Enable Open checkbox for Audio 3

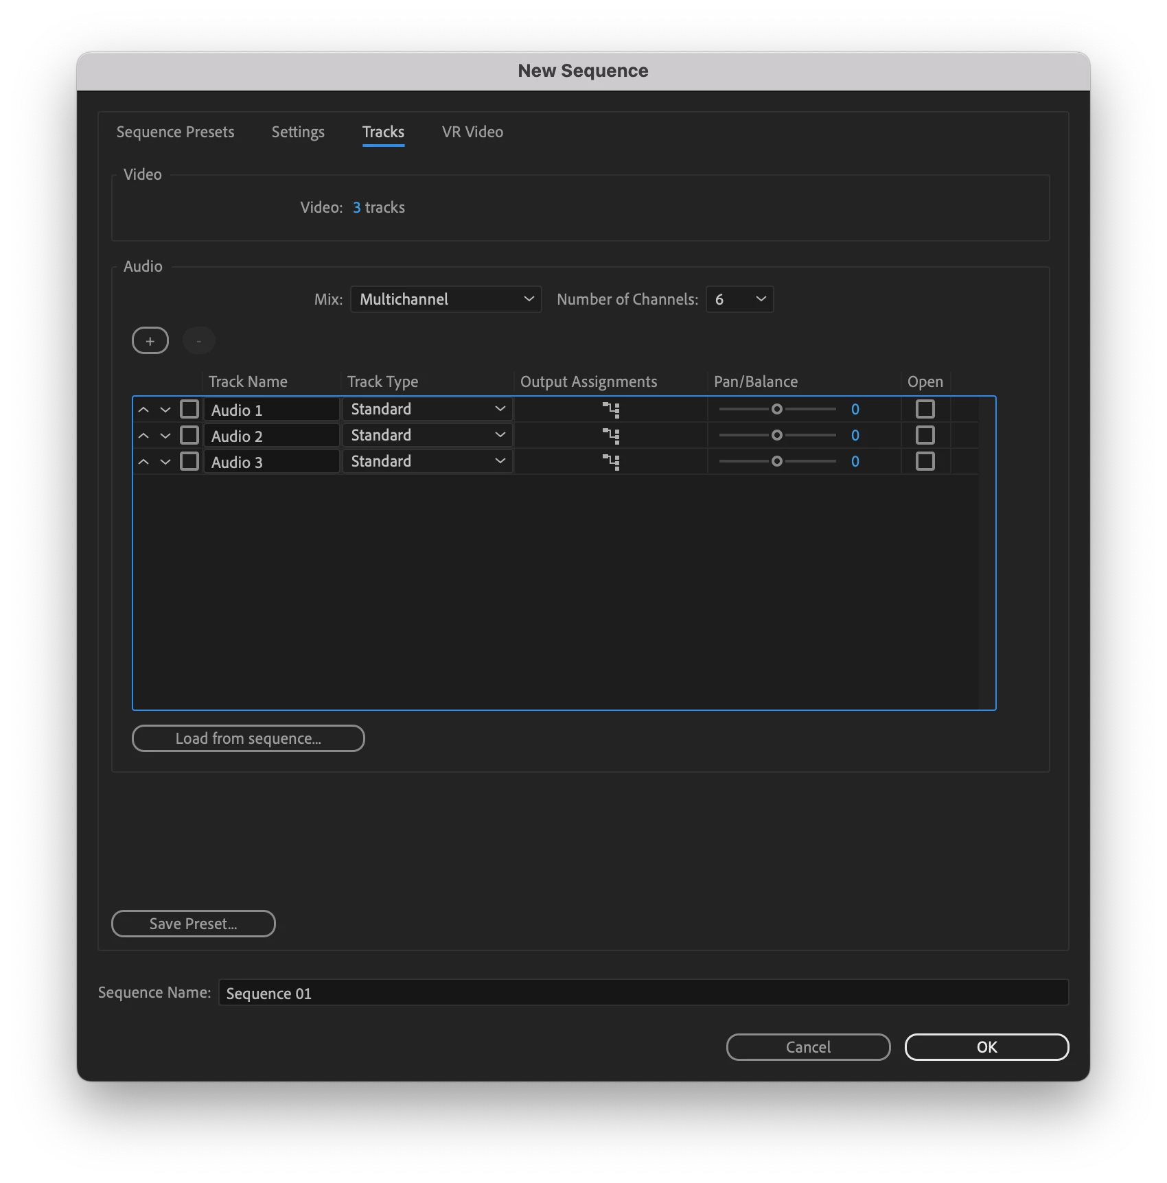(925, 461)
